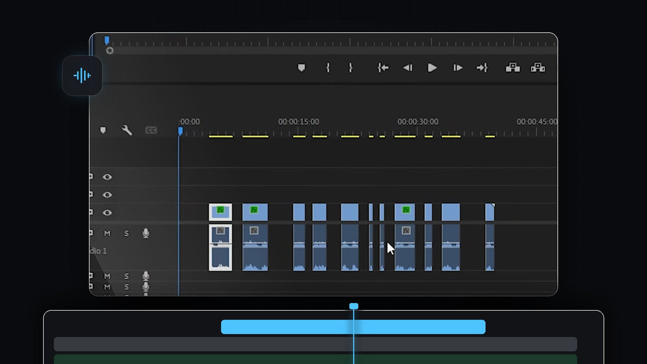Mute the second audio track below Audio 1
The image size is (647, 364).
[107, 276]
